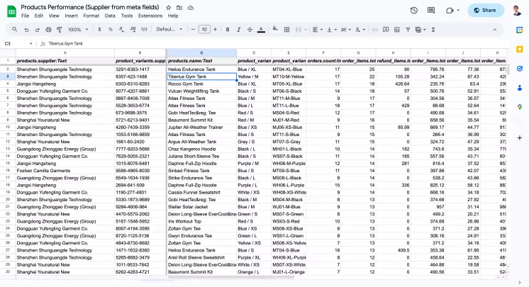Open the fill color picker

point(275,29)
